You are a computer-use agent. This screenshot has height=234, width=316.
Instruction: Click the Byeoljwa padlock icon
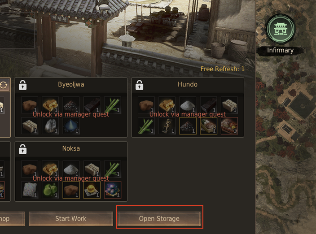22,85
